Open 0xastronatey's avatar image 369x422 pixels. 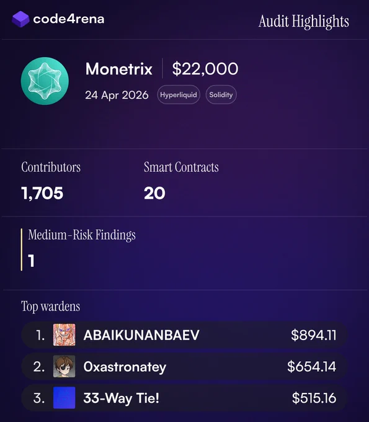tap(64, 366)
